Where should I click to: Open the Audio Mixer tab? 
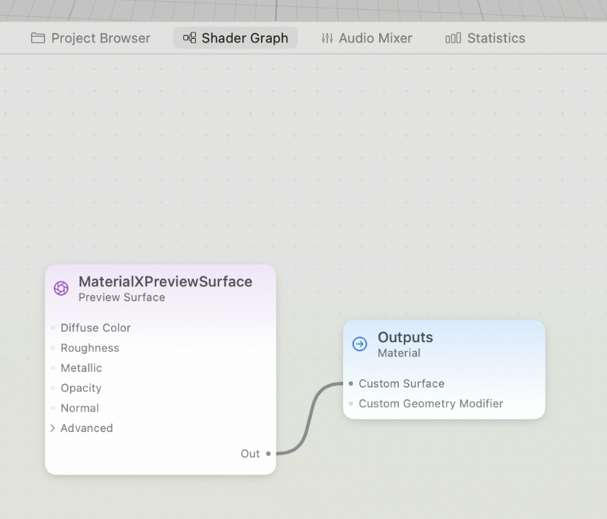[366, 38]
